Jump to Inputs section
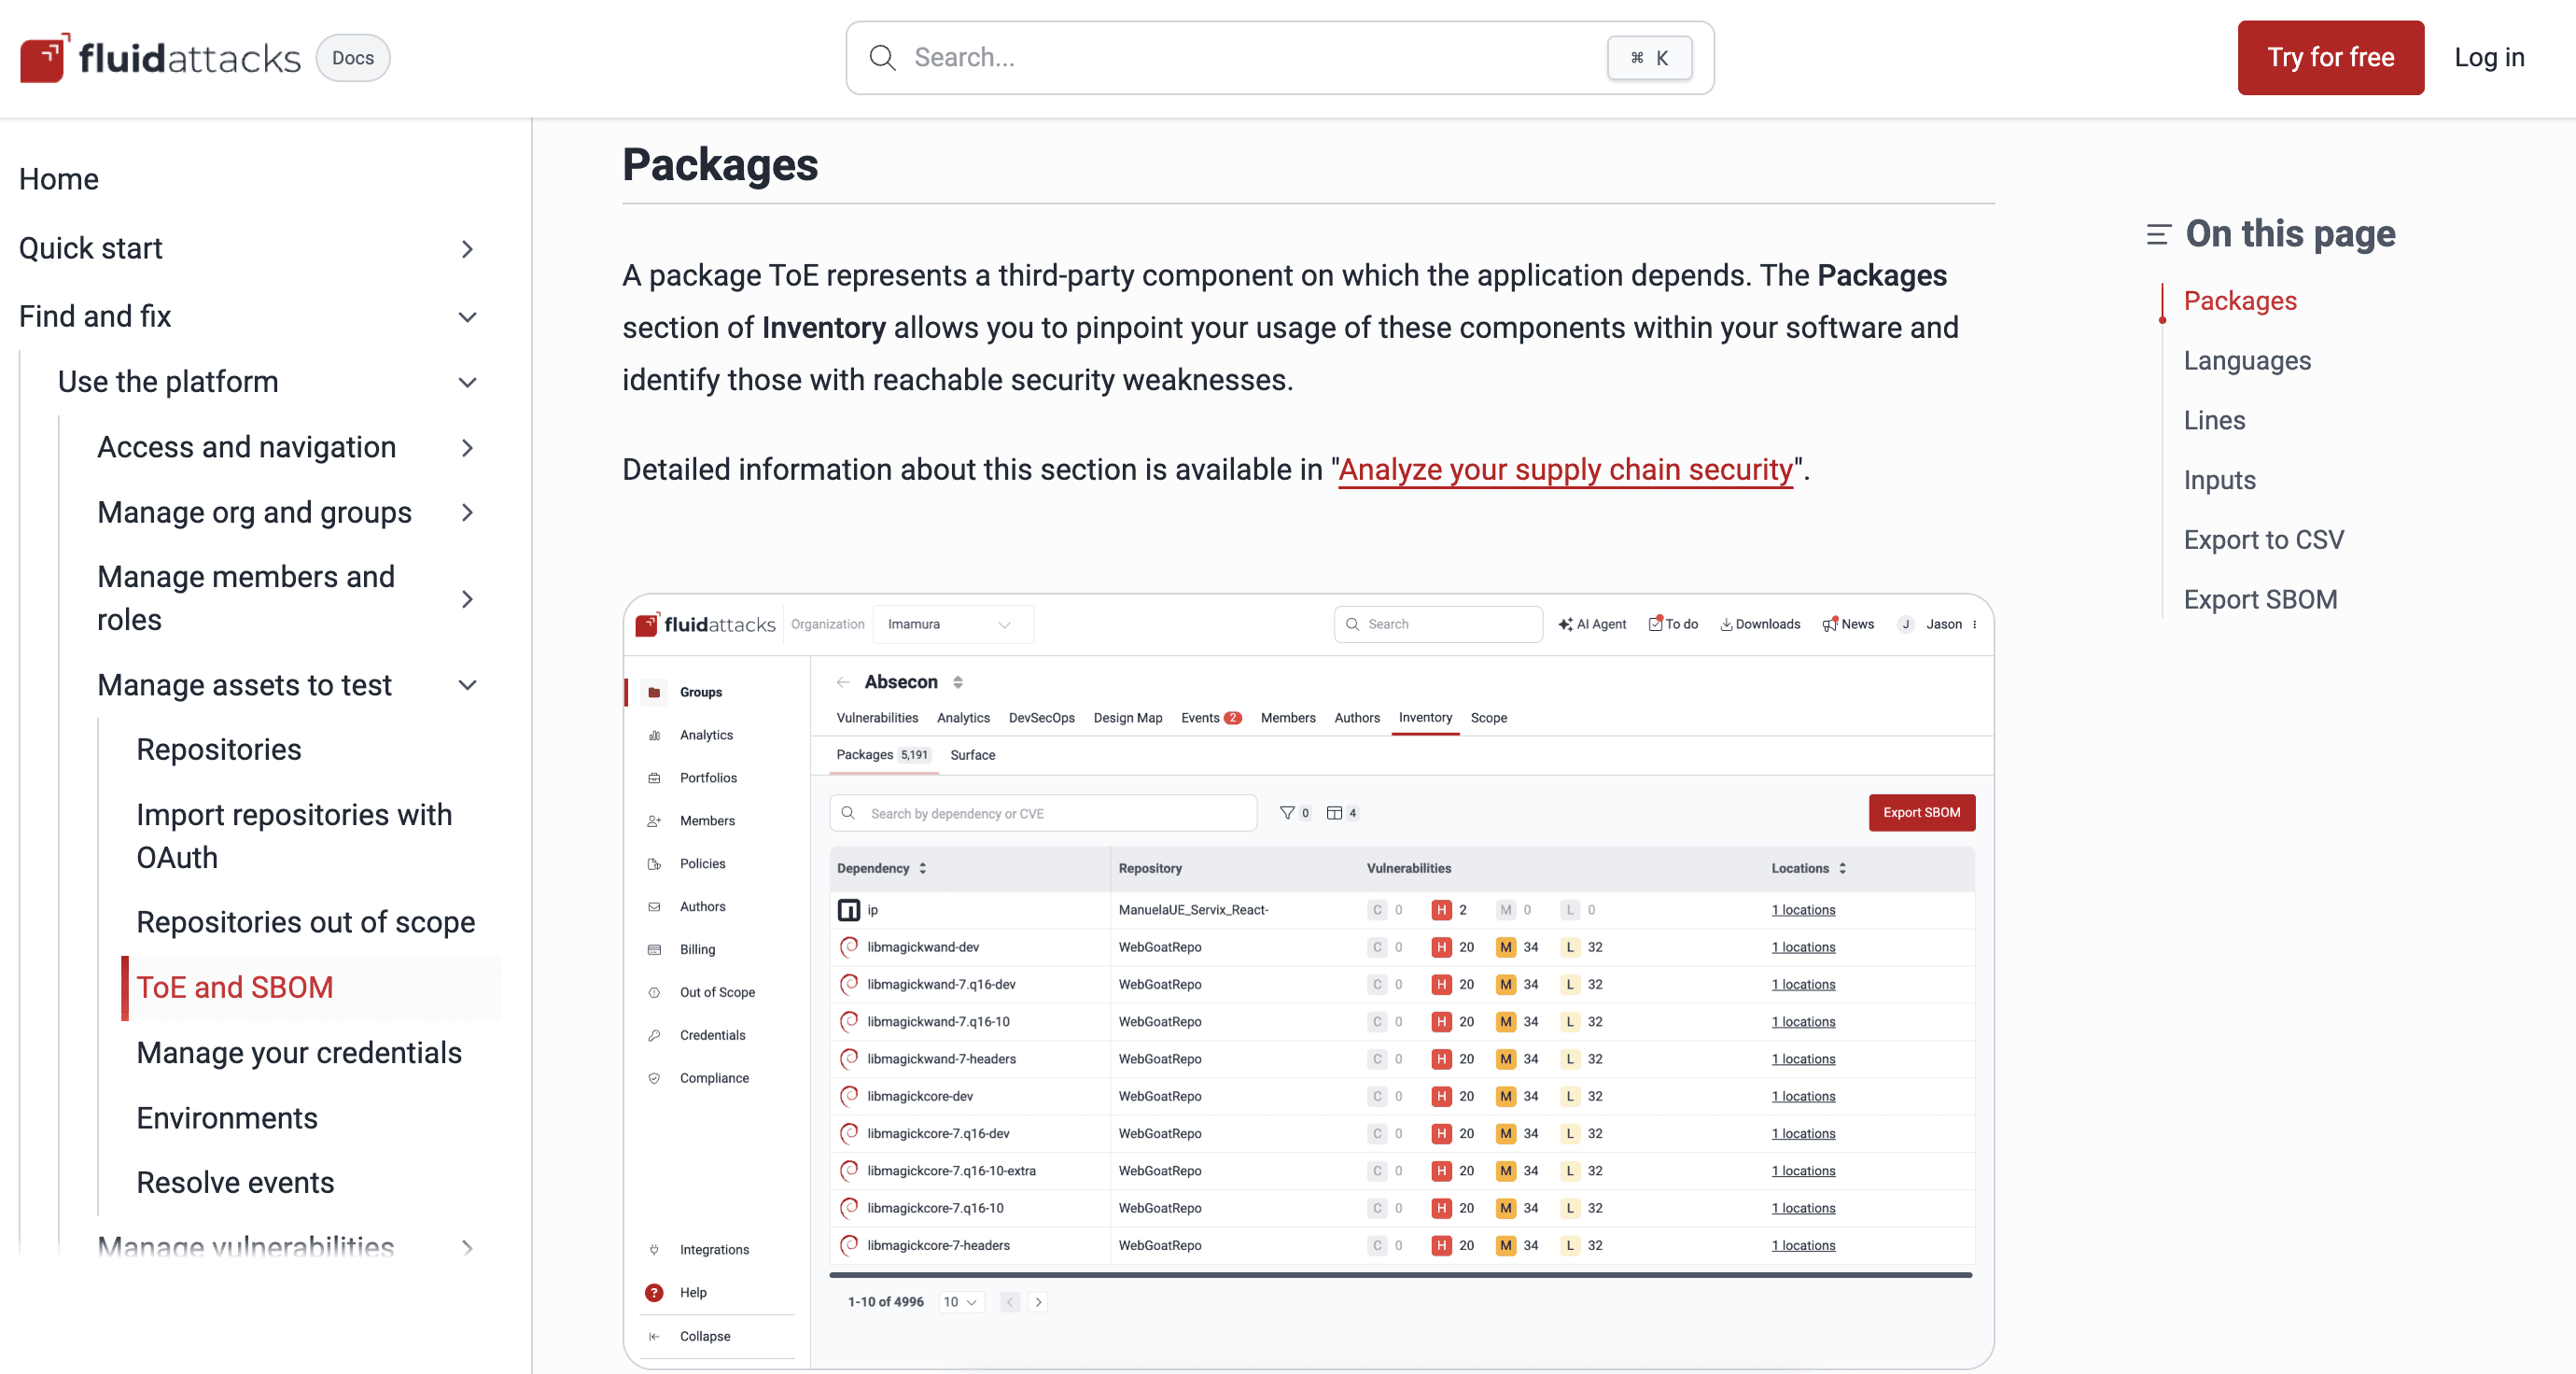Image resolution: width=2576 pixels, height=1374 pixels. coord(2219,481)
